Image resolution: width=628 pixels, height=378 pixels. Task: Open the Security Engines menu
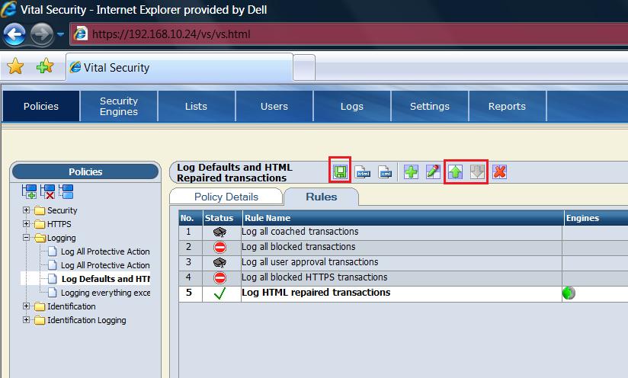[119, 106]
